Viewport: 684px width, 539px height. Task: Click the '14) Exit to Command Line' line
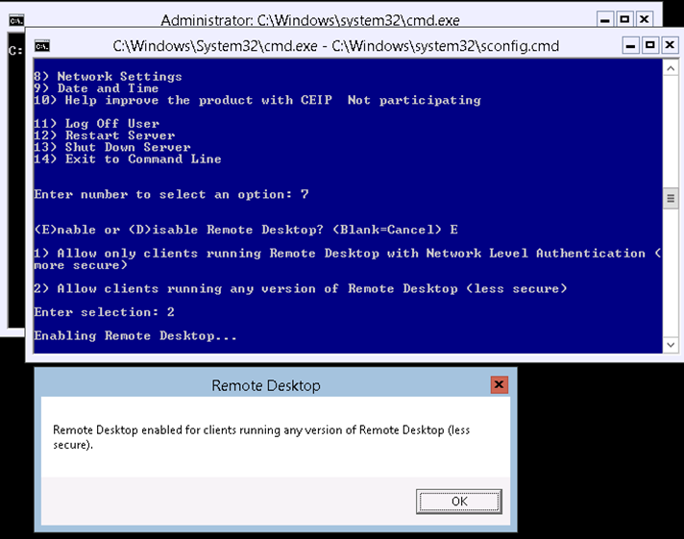[128, 159]
